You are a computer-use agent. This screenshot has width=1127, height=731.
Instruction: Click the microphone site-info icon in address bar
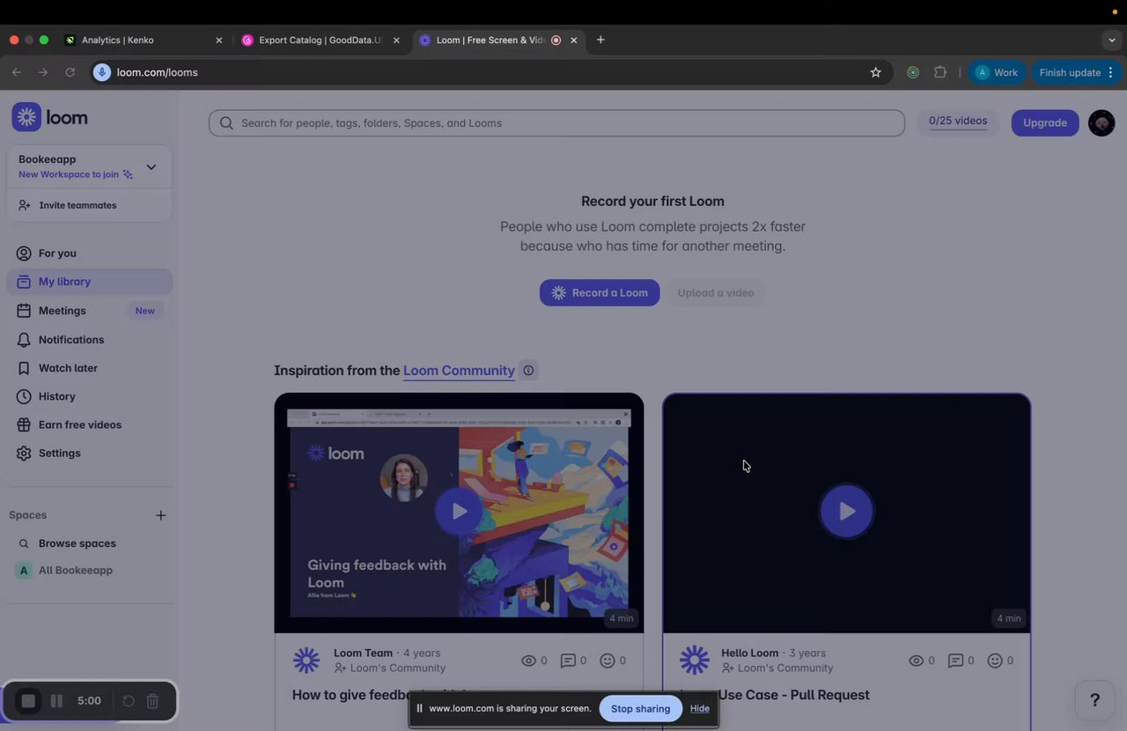coord(102,73)
